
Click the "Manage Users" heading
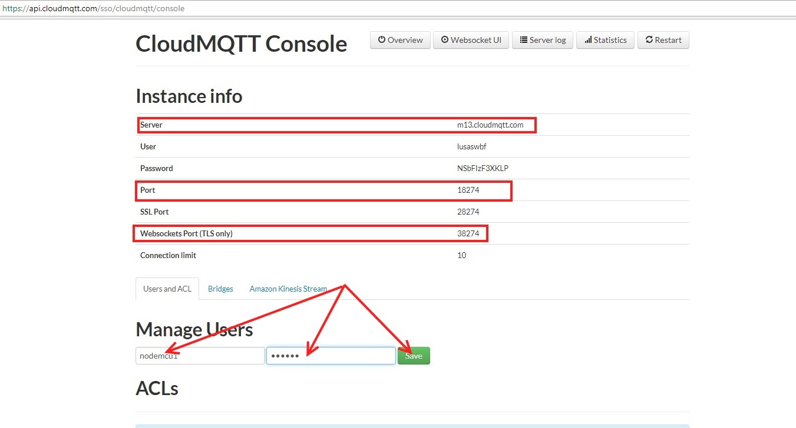[194, 329]
